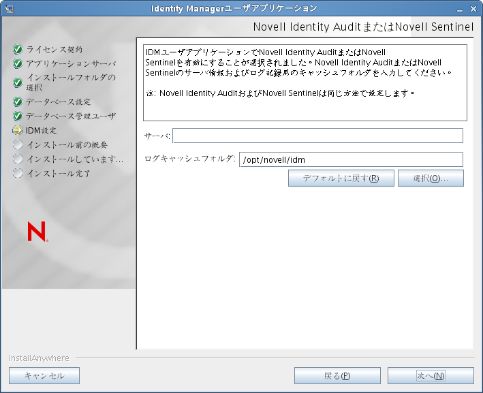
Task: Click the red Novell N logo
Action: 37,232
